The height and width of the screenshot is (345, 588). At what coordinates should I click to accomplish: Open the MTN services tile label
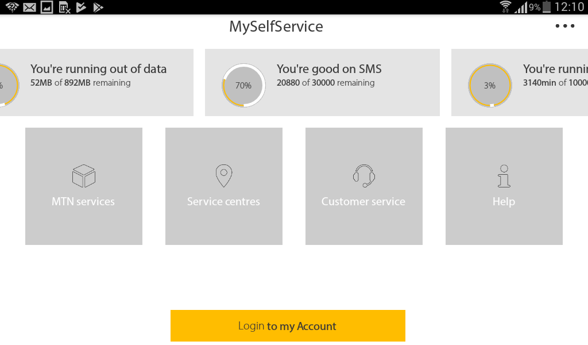click(x=83, y=202)
